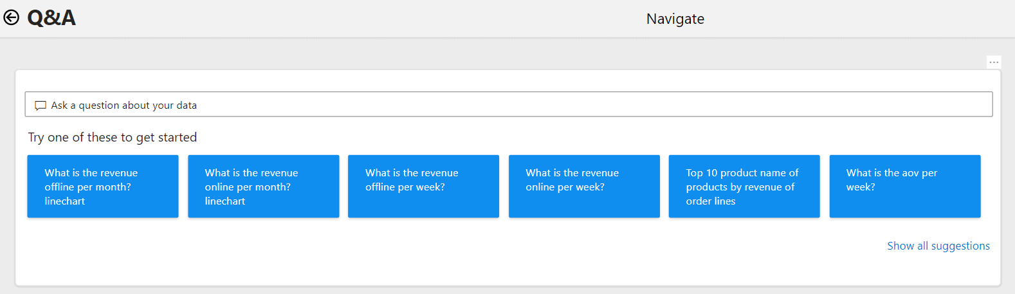Click the word linechart in the offline month tile
Image resolution: width=1015 pixels, height=294 pixels.
[64, 201]
